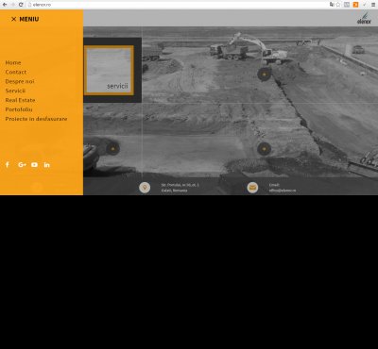Click the servicii thumbnail tile
The width and height of the screenshot is (378, 349).
(x=109, y=70)
